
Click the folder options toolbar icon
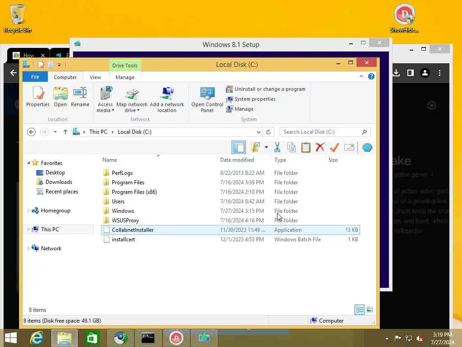point(255,147)
